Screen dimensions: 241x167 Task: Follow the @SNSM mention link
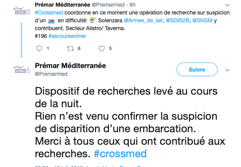pyautogui.click(x=202, y=20)
